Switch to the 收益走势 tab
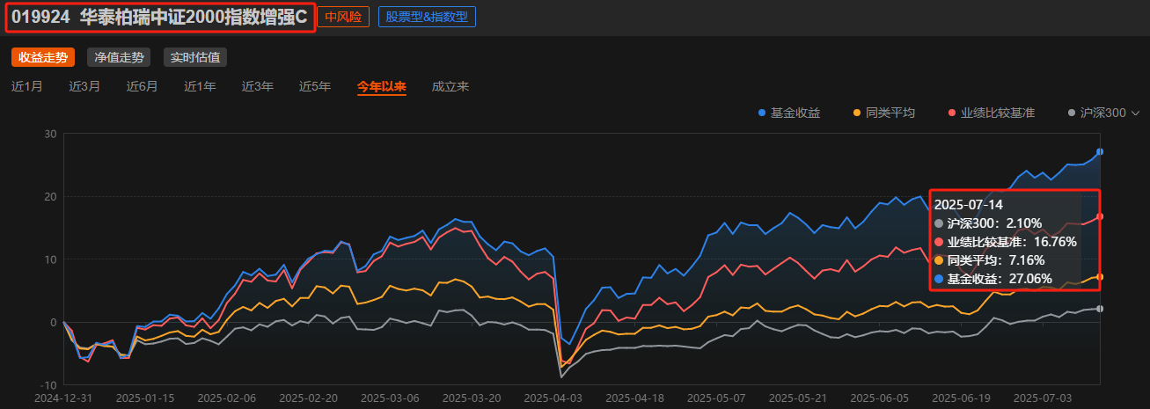This screenshot has width=1150, height=409. click(43, 57)
